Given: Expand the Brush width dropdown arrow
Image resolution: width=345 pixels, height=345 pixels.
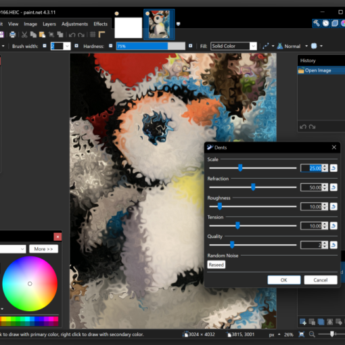Looking at the screenshot, I should coord(67,46).
